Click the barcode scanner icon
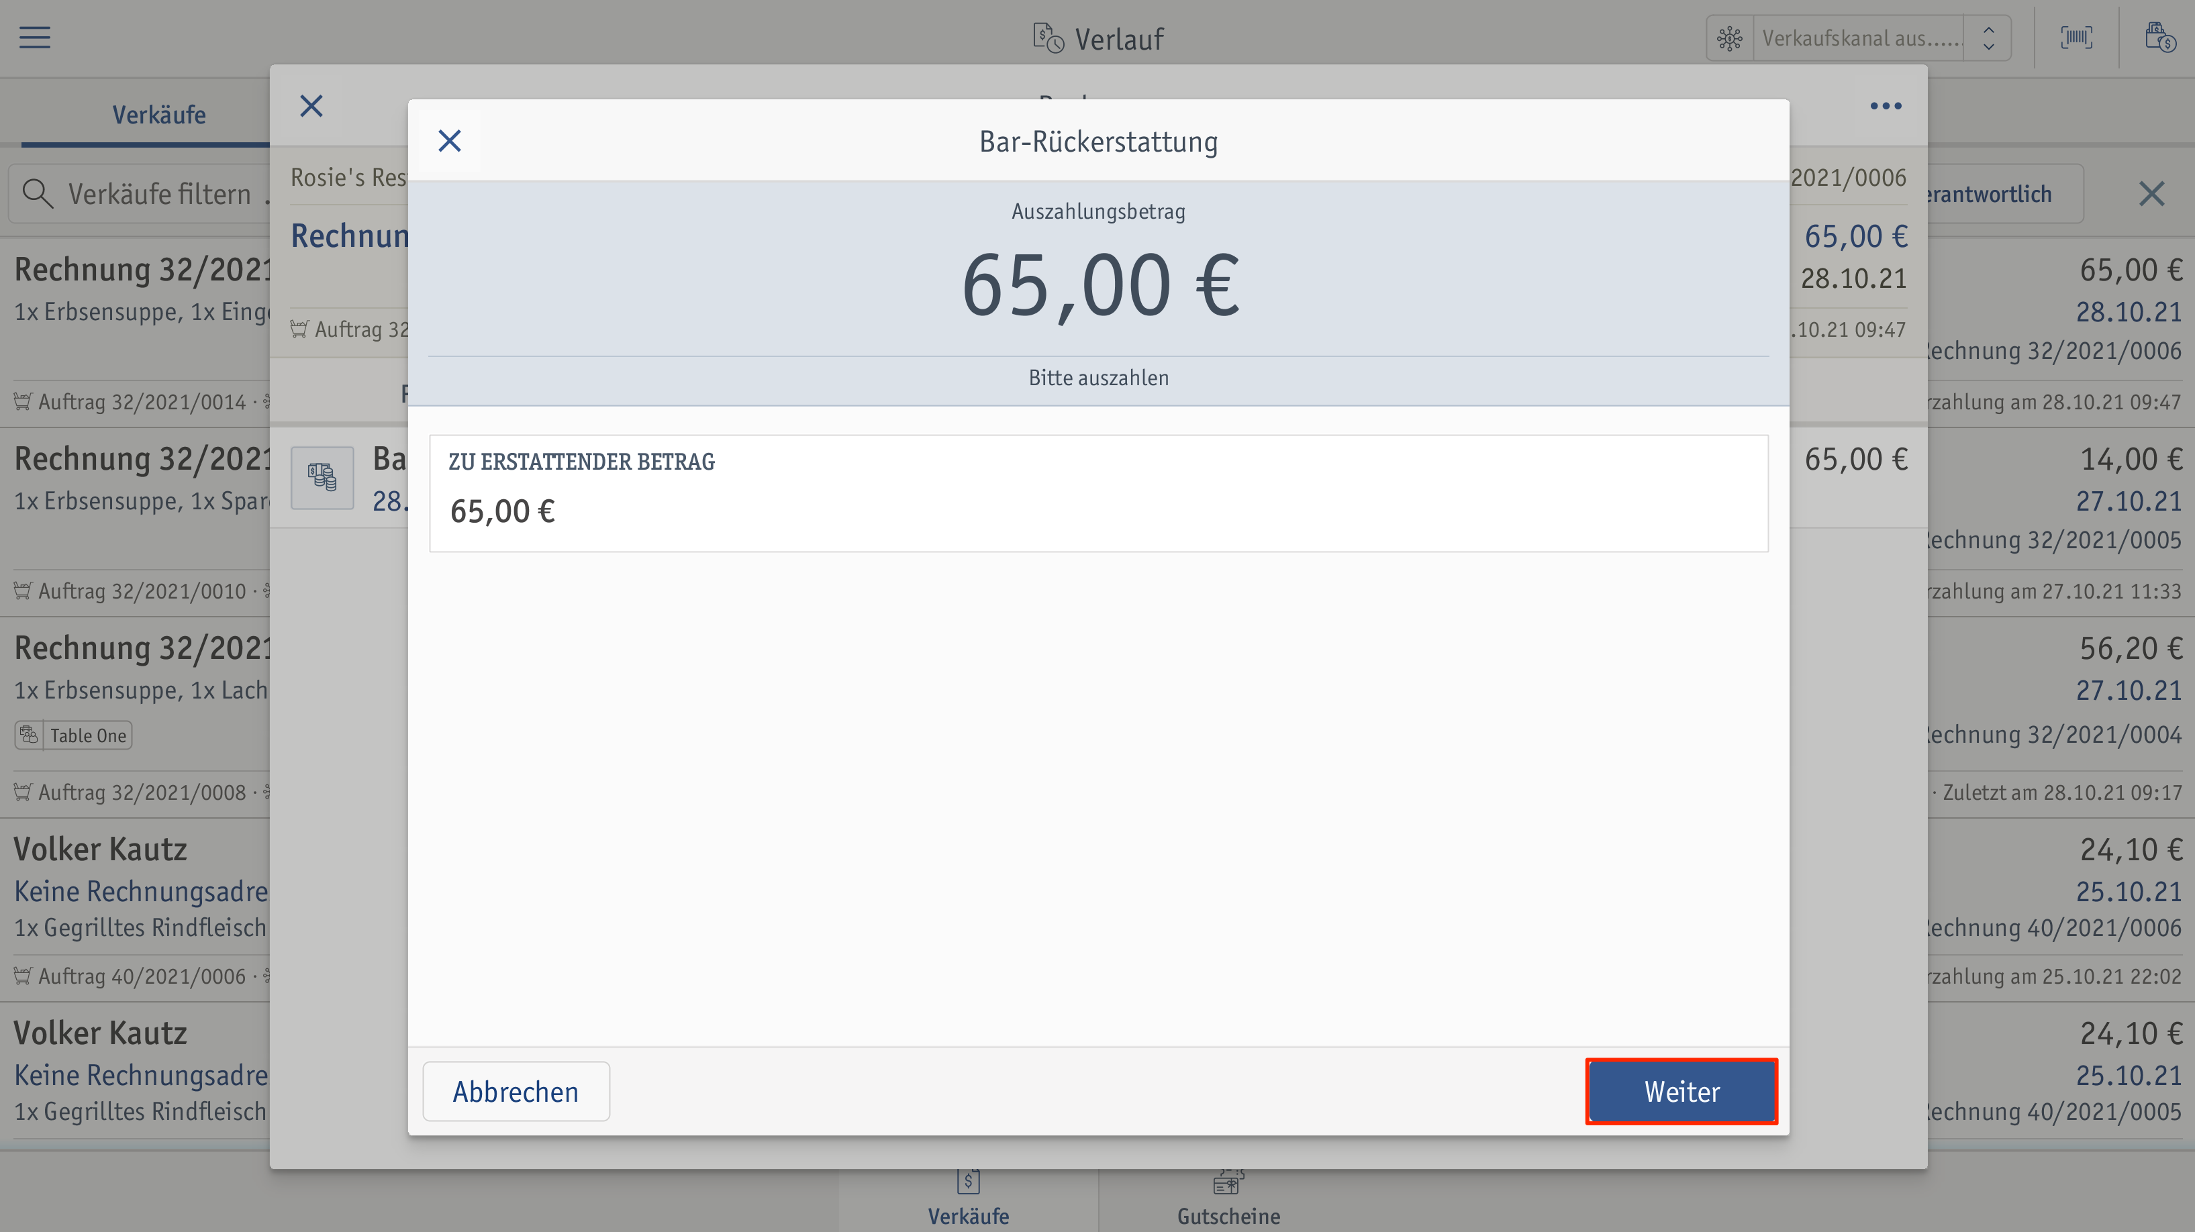Image resolution: width=2195 pixels, height=1232 pixels. point(2076,38)
